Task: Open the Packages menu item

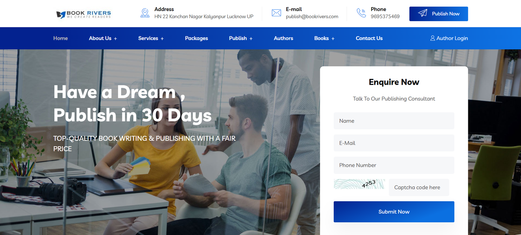Action: pos(196,38)
